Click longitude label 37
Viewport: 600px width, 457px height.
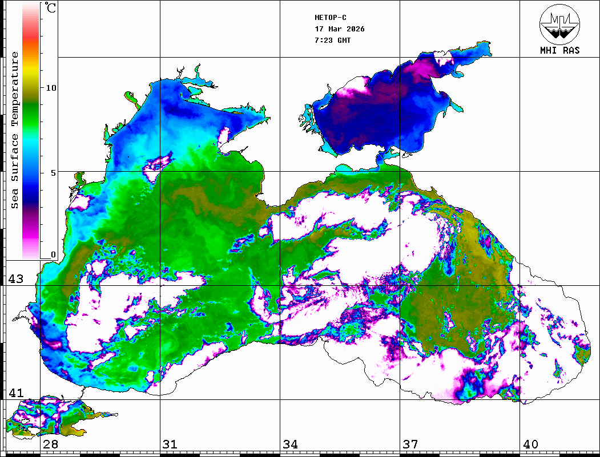click(x=410, y=444)
